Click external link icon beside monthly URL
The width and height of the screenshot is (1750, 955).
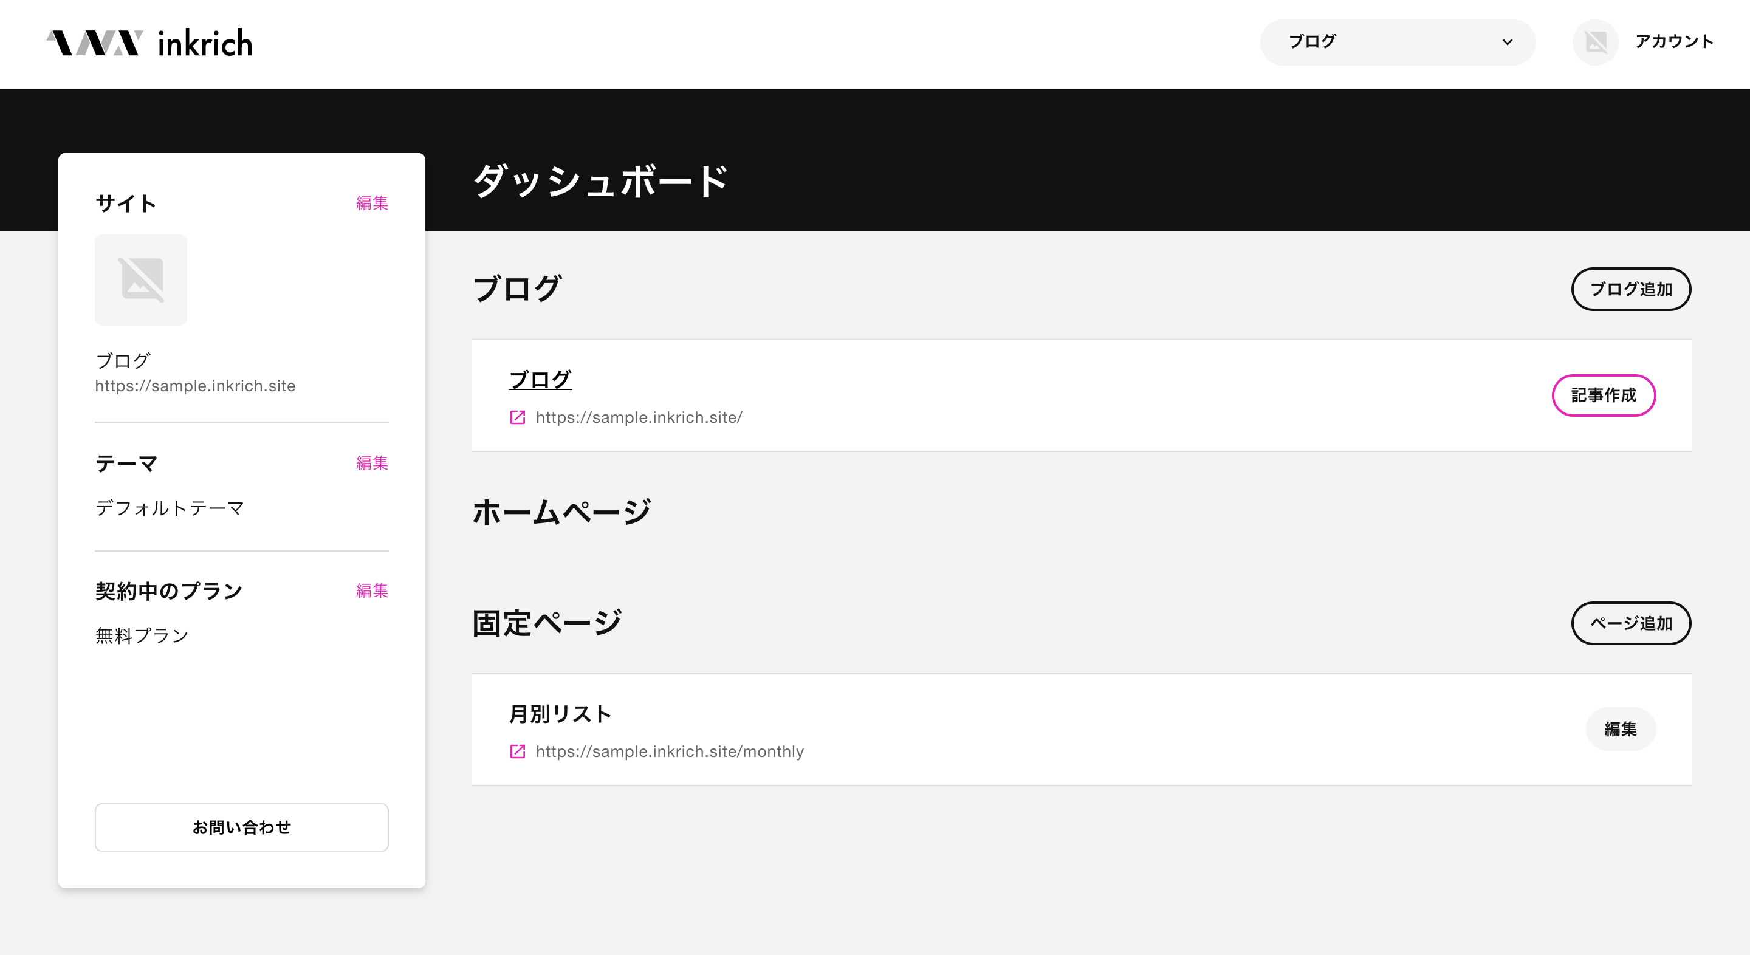518,751
